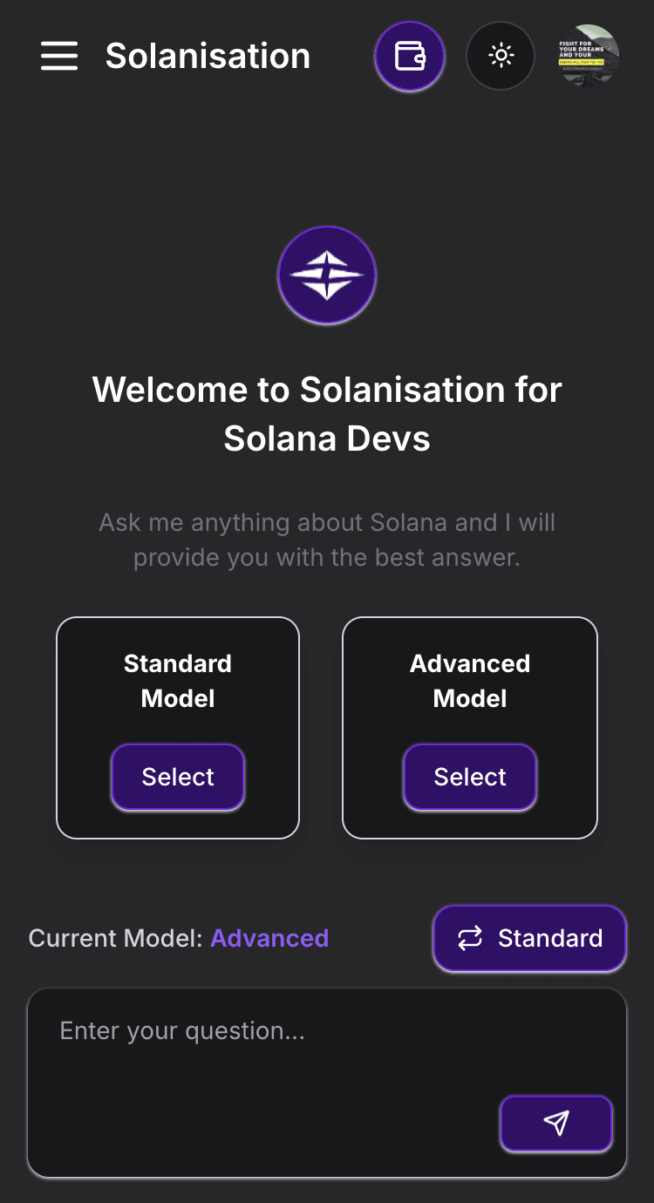Click the Advanced Model card background

pyautogui.click(x=470, y=728)
